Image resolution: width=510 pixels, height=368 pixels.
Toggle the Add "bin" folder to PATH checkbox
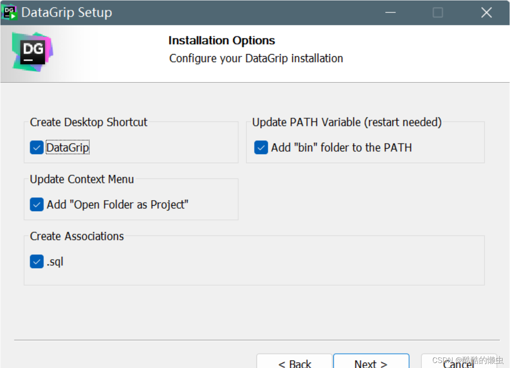pyautogui.click(x=261, y=147)
